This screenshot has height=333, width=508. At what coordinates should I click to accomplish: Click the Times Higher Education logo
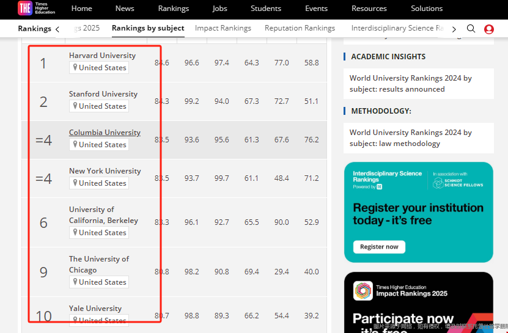tap(37, 9)
